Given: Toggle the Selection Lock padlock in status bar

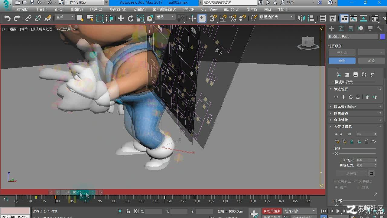Looking at the screenshot, I should pos(128,211).
